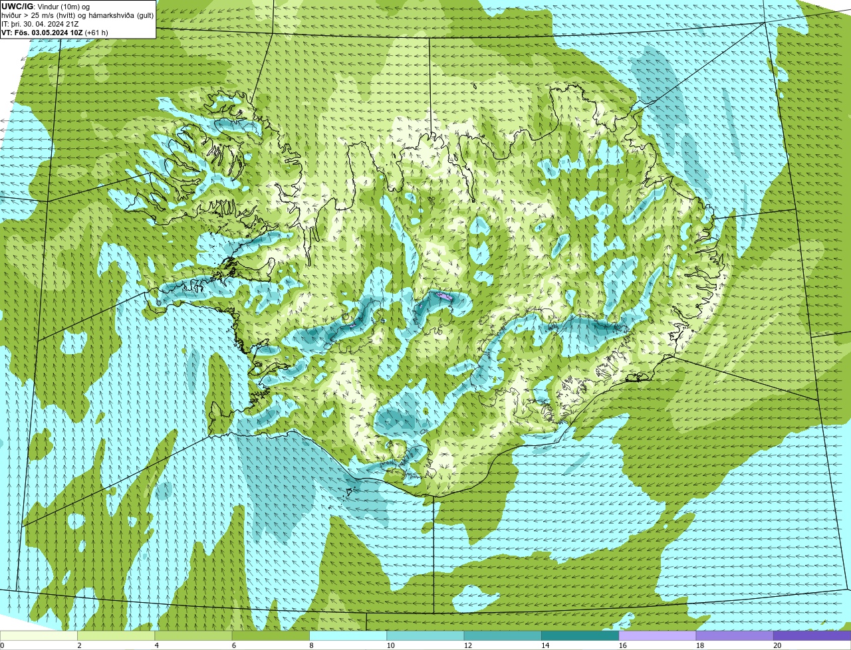
Task: Click the legend tick label 6
Action: point(234,645)
